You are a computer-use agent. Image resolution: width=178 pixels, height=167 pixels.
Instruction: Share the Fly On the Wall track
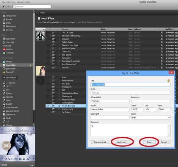coord(53,106)
